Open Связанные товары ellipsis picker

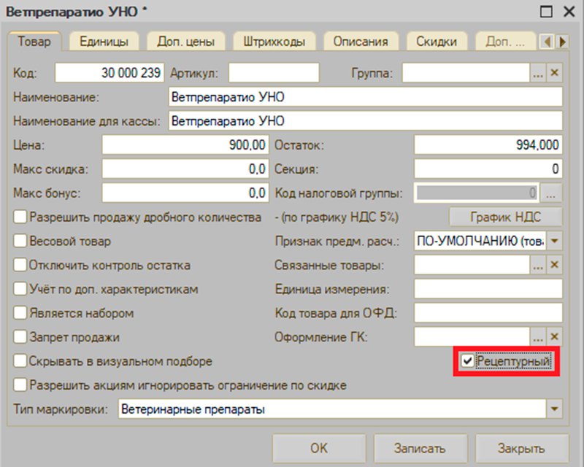537,265
